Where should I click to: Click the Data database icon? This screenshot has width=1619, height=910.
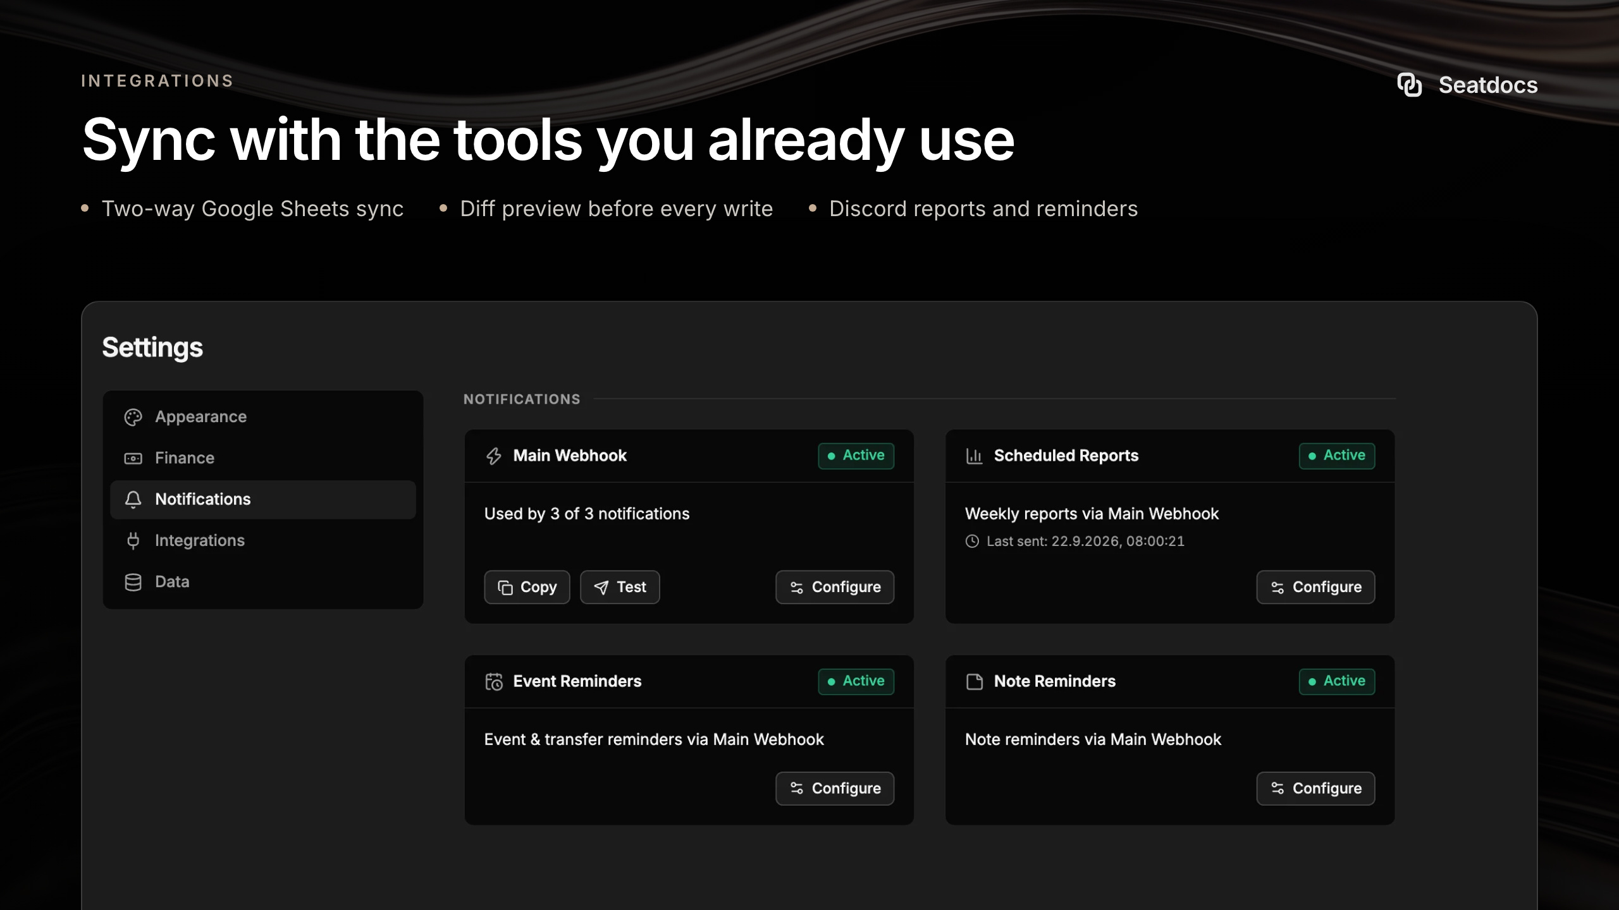pyautogui.click(x=133, y=582)
